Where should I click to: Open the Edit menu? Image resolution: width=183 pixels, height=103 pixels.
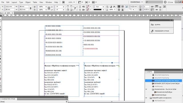[8, 2]
